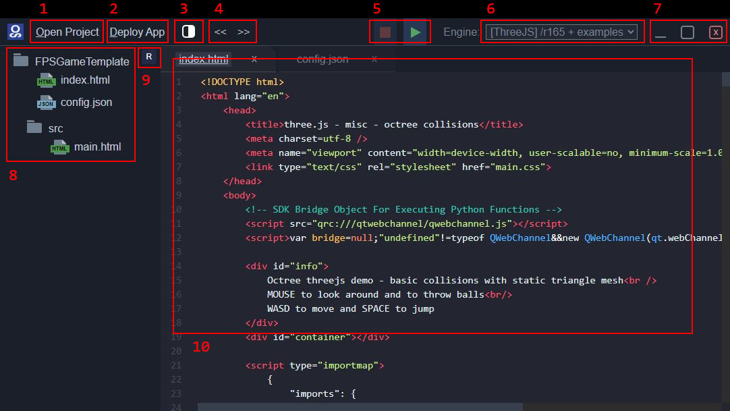
Task: Click the HTML icon beside main.html
Action: point(59,148)
